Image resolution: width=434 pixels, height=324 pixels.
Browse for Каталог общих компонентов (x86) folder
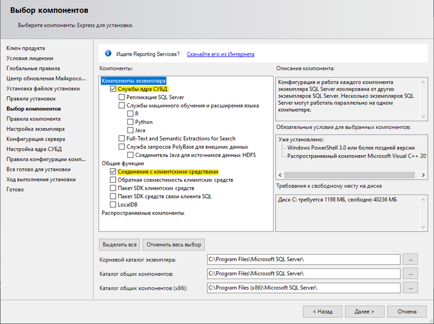click(x=410, y=288)
